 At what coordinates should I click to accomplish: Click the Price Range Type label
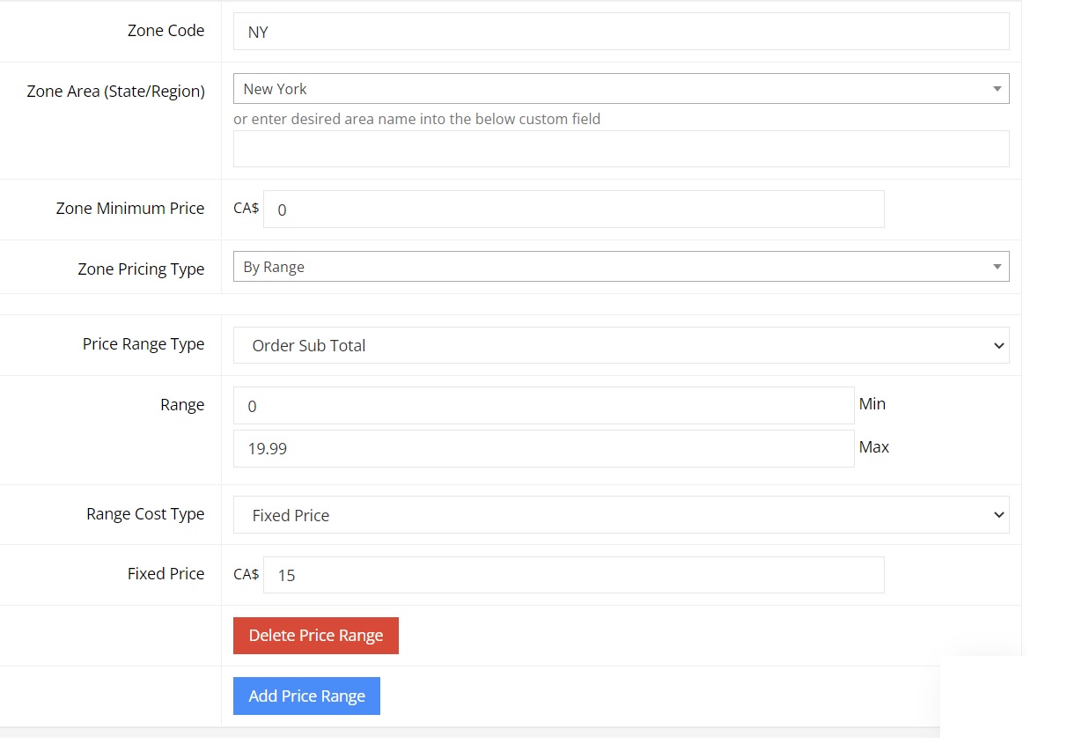pyautogui.click(x=143, y=344)
